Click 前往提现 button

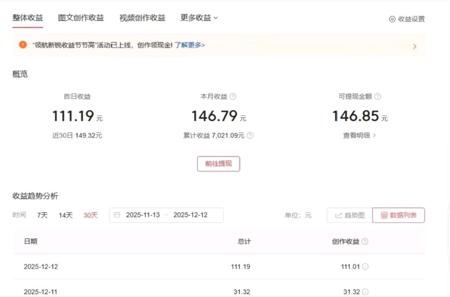click(x=218, y=164)
